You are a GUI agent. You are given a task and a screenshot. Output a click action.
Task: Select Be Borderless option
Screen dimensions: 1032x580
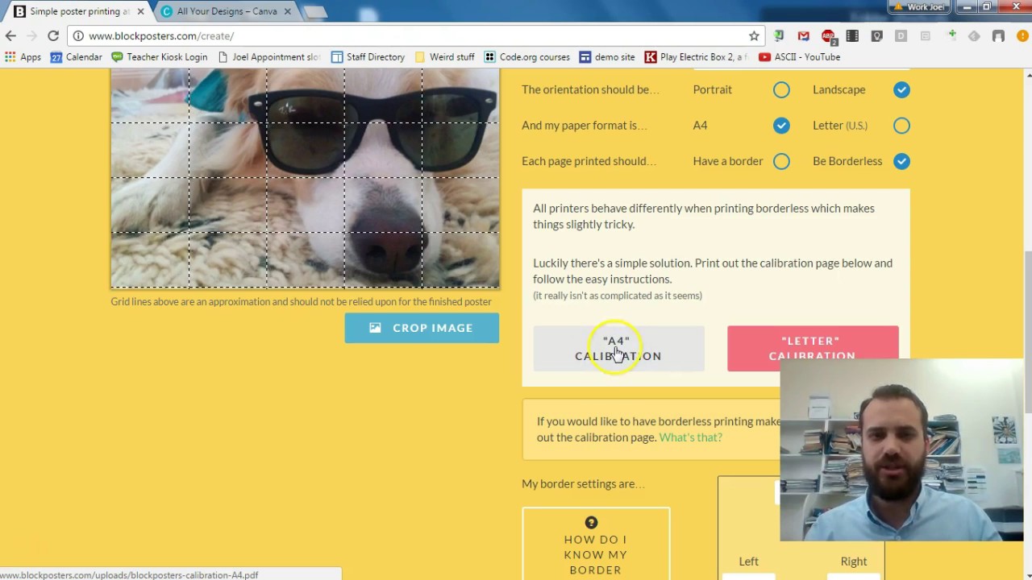click(901, 161)
